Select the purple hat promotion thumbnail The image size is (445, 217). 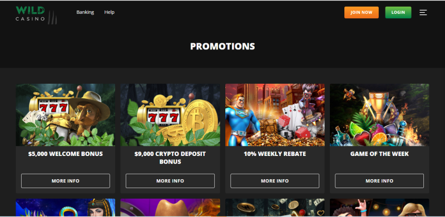[170, 208]
